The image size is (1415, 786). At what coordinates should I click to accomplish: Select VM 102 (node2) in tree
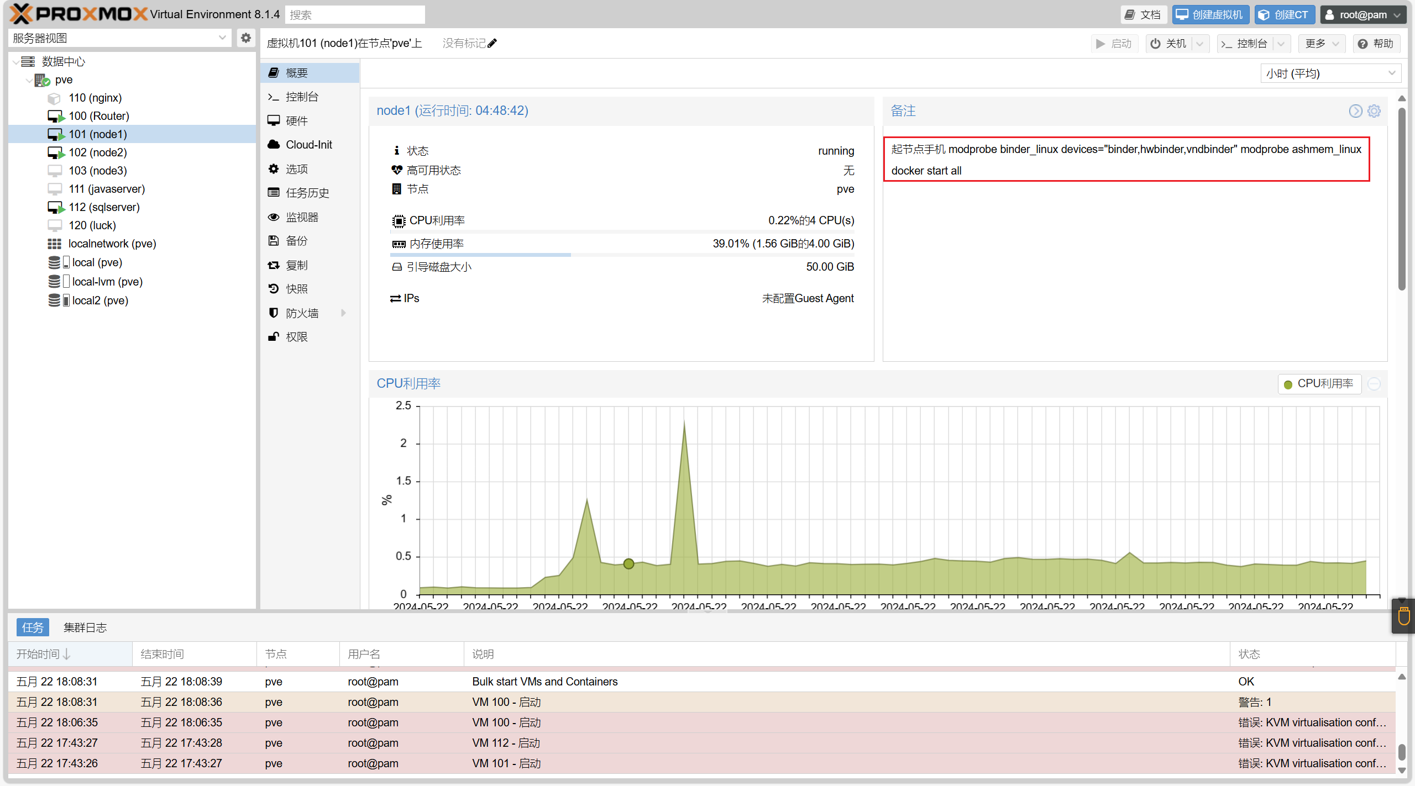(98, 152)
